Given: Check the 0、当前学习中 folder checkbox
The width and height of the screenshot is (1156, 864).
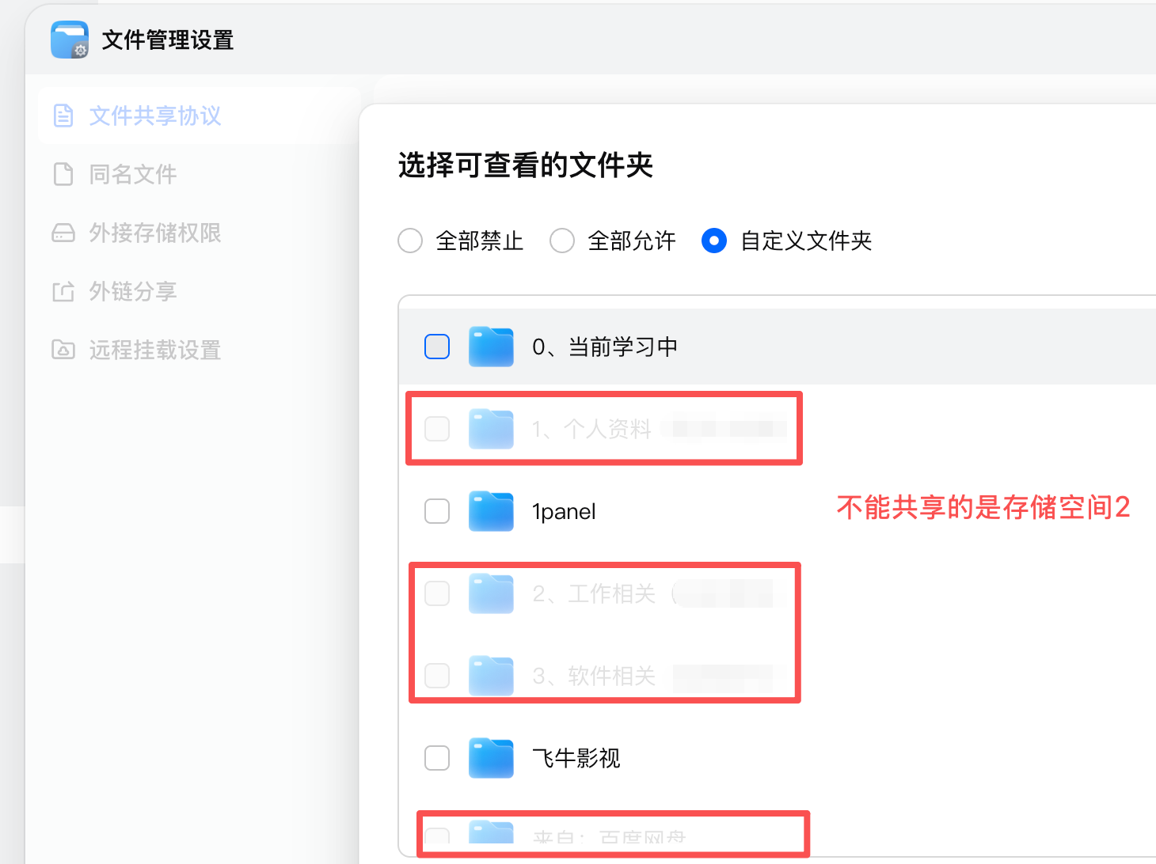Looking at the screenshot, I should [x=437, y=347].
